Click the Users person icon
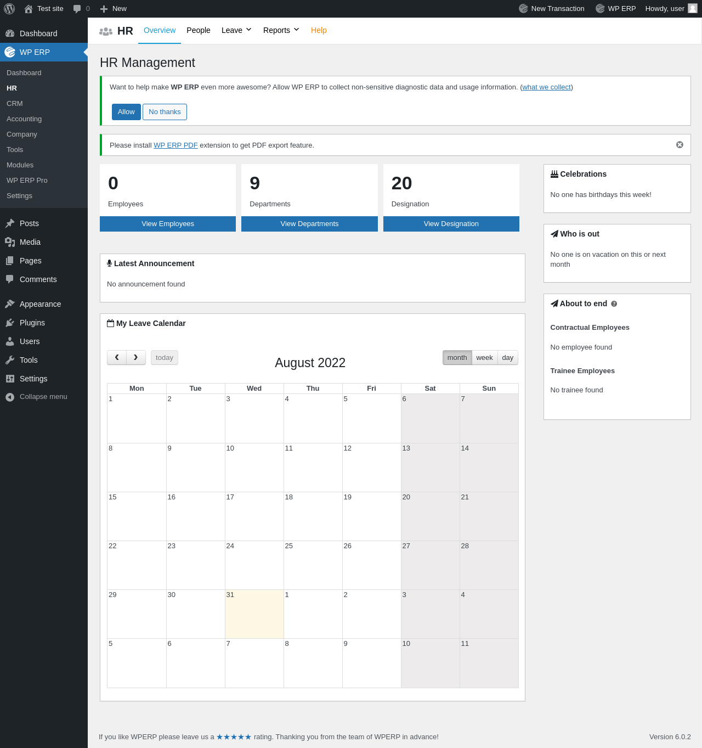This screenshot has width=702, height=748. 10,341
